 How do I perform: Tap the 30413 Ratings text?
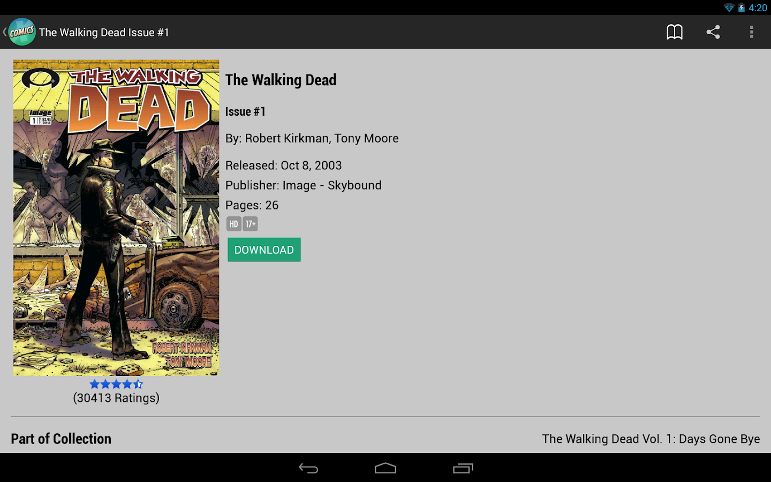(116, 398)
